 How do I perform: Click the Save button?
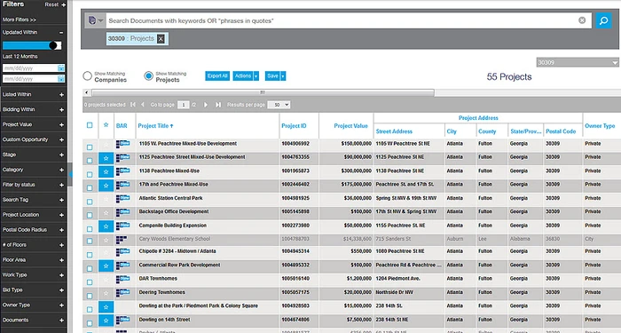pyautogui.click(x=272, y=75)
